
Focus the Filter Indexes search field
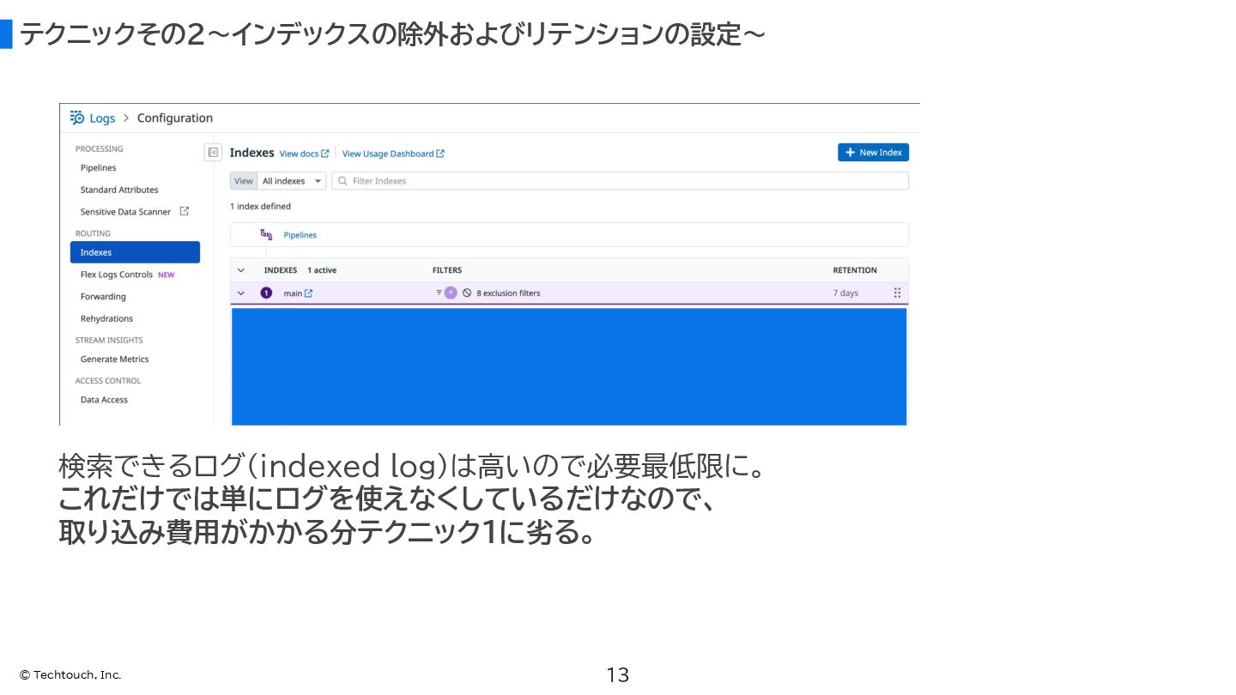620,181
